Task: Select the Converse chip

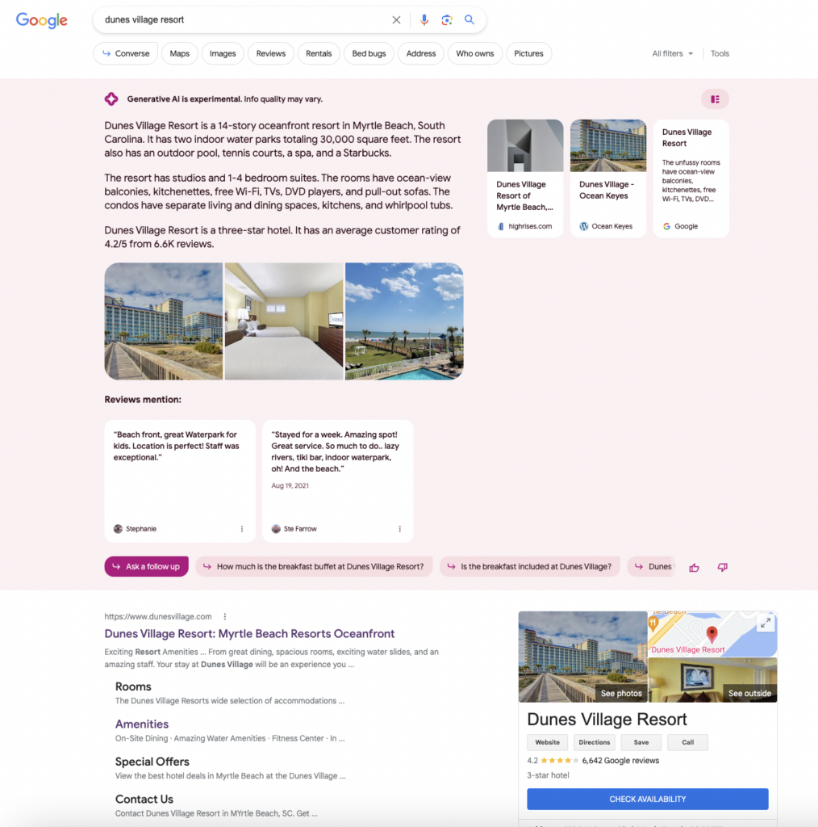Action: point(125,54)
